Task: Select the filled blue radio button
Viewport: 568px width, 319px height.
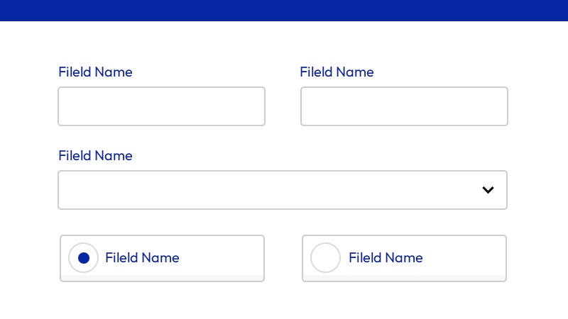Action: coord(83,258)
